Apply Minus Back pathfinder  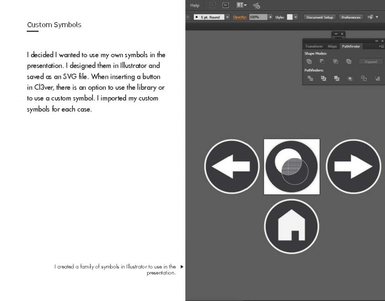377,78
